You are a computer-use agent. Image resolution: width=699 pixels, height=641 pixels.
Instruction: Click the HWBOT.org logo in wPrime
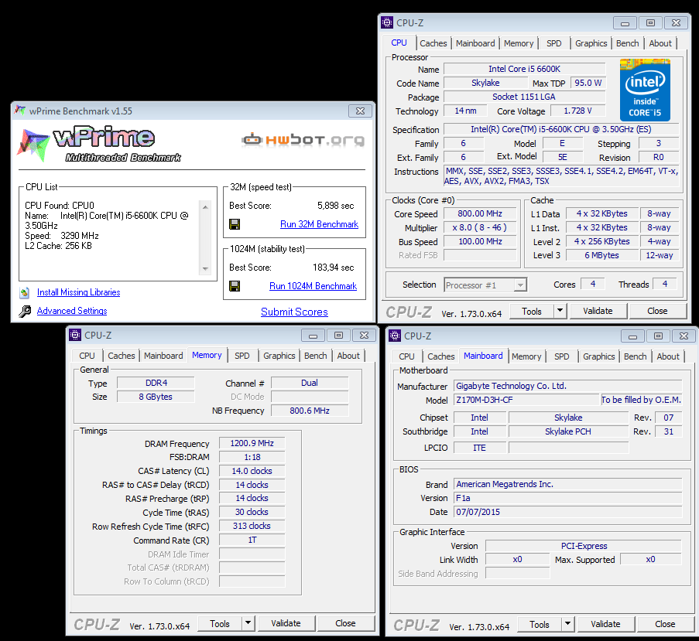pyautogui.click(x=303, y=140)
